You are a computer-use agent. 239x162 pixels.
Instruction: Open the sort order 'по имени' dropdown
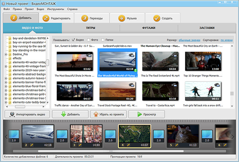(x=227, y=40)
